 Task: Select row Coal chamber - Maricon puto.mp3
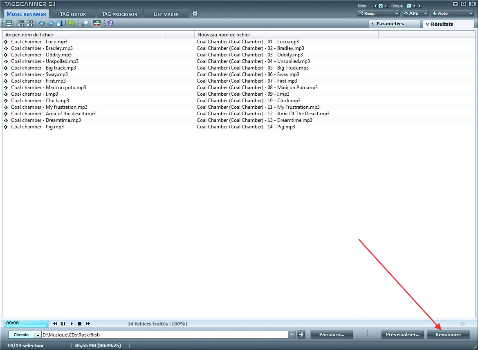[x=49, y=87]
